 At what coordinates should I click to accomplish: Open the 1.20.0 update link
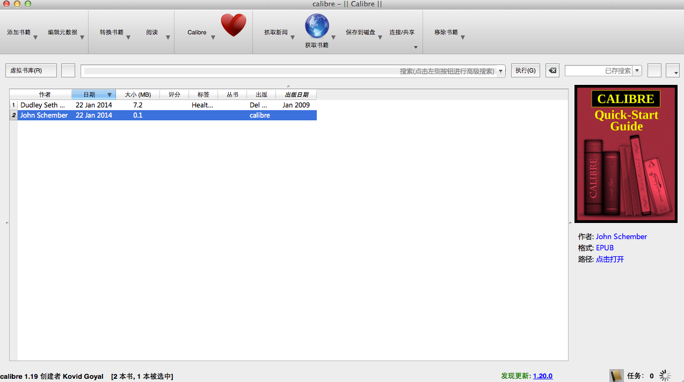coord(543,376)
